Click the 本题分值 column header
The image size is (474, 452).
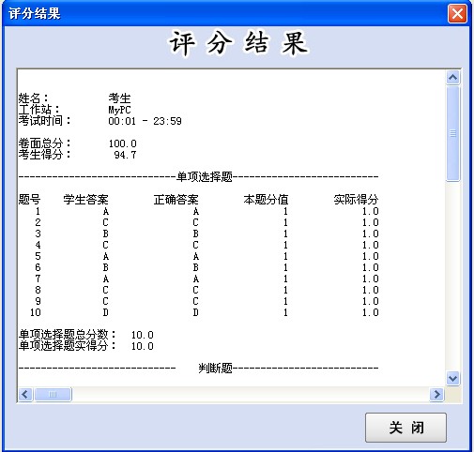click(266, 200)
